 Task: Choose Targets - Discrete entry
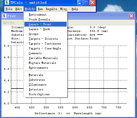click(x=45, y=39)
